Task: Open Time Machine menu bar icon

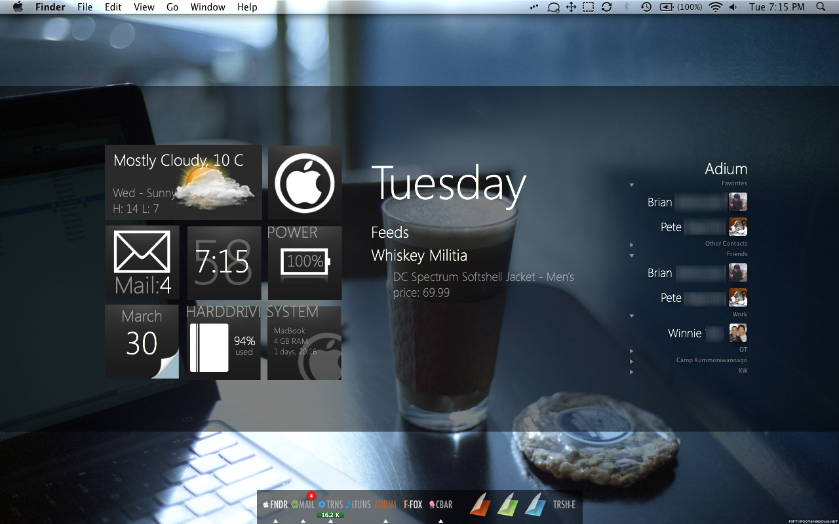Action: point(646,7)
